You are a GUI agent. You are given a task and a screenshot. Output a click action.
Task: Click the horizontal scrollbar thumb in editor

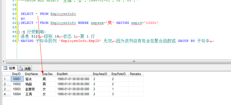(134, 62)
